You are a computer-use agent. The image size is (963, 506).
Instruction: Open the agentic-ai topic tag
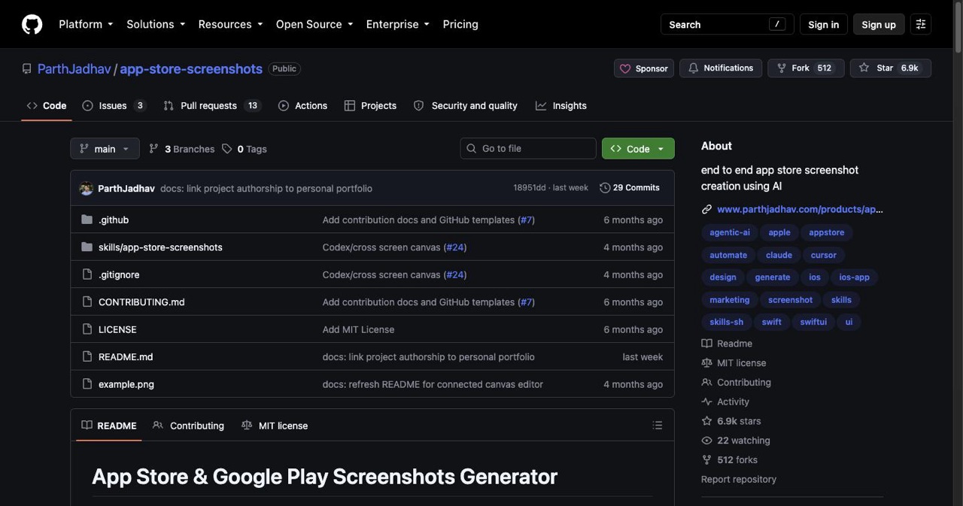(730, 233)
